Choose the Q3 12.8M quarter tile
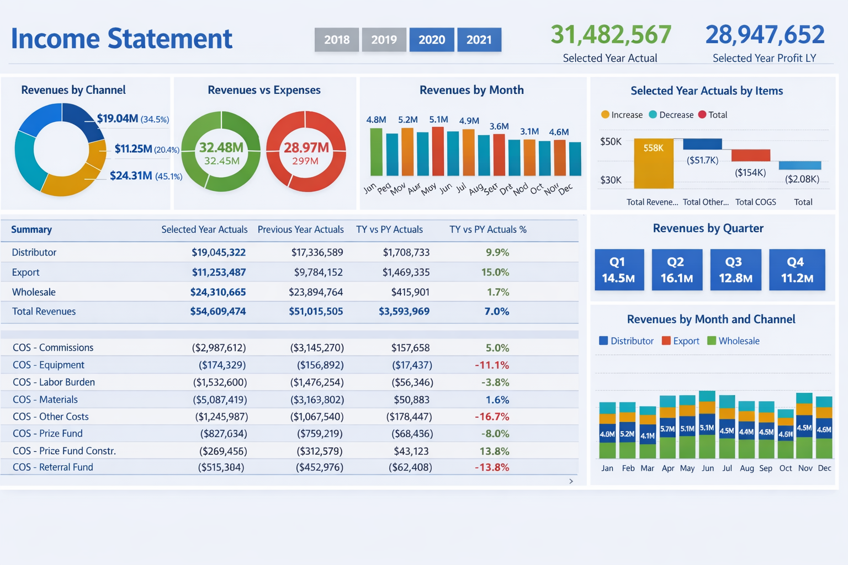The height and width of the screenshot is (565, 848). pos(735,270)
